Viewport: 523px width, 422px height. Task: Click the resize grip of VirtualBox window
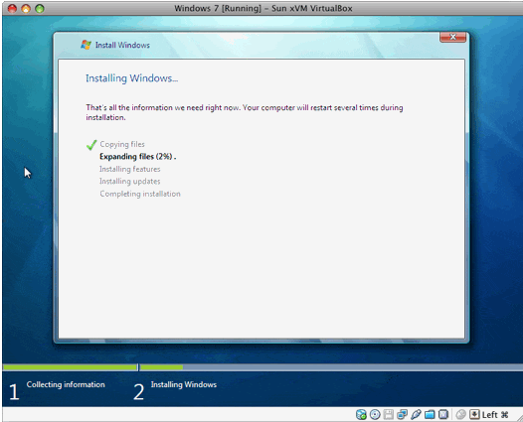click(x=520, y=418)
